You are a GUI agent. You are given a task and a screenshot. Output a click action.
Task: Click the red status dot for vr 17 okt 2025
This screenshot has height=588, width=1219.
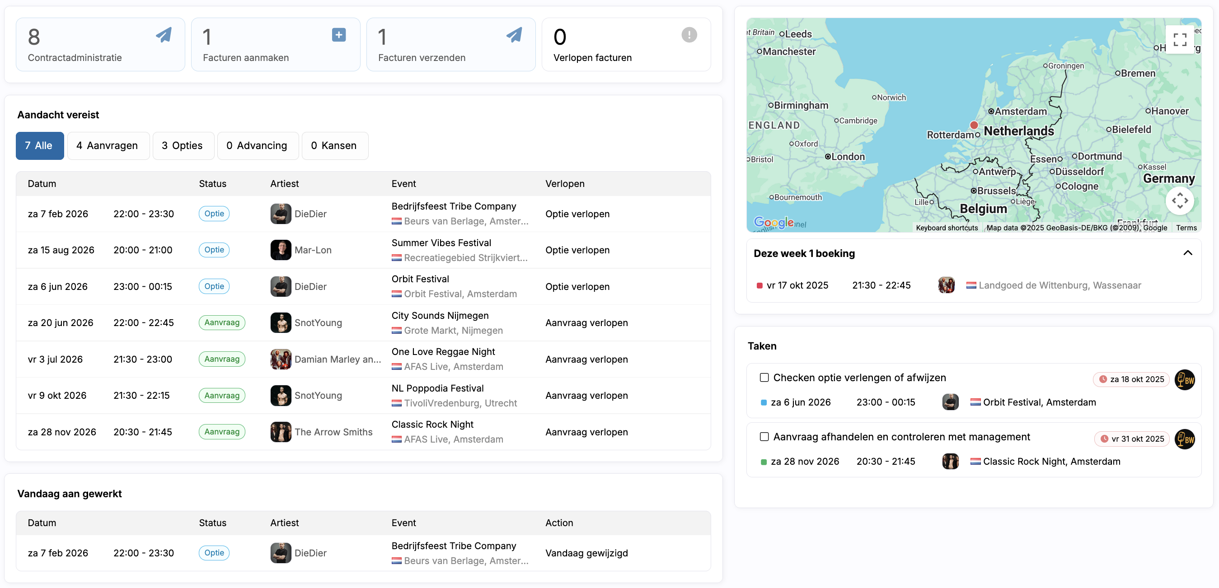(760, 286)
